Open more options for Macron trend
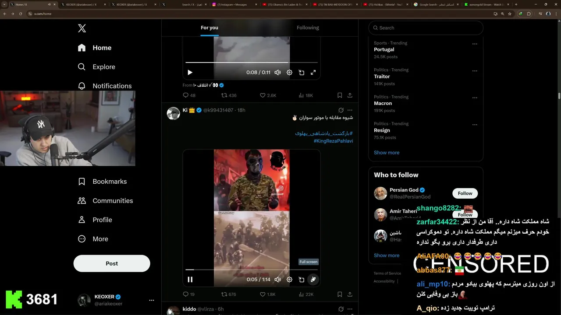 pyautogui.click(x=475, y=98)
